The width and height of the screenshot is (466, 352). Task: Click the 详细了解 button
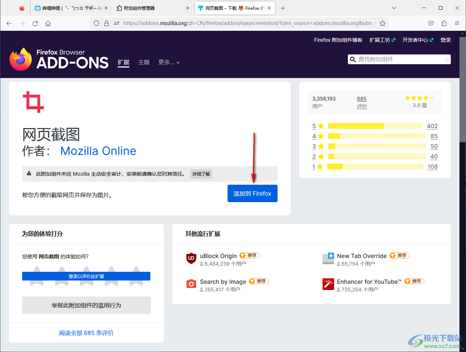pyautogui.click(x=201, y=174)
